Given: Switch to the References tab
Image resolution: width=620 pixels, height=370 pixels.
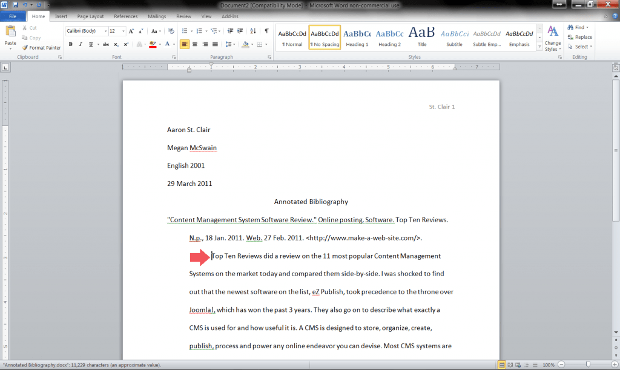Looking at the screenshot, I should (x=126, y=16).
